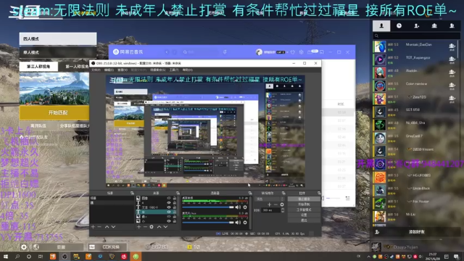464x261 pixels.
Task: Open the OBS 工具 menu
Action: (x=174, y=70)
